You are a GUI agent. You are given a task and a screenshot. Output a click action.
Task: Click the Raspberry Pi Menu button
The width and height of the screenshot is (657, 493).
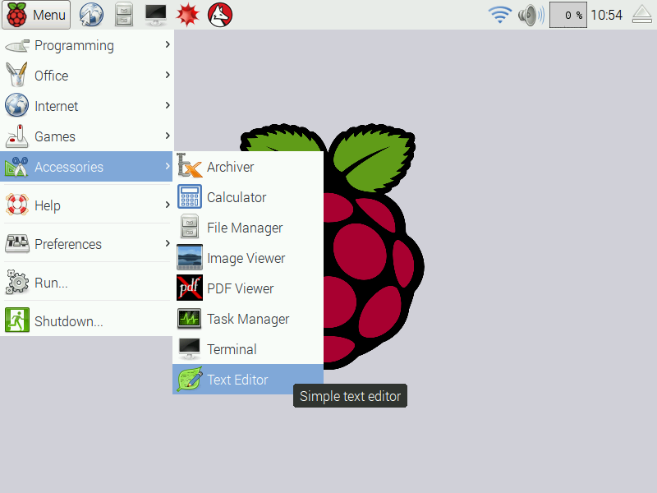[x=36, y=15]
